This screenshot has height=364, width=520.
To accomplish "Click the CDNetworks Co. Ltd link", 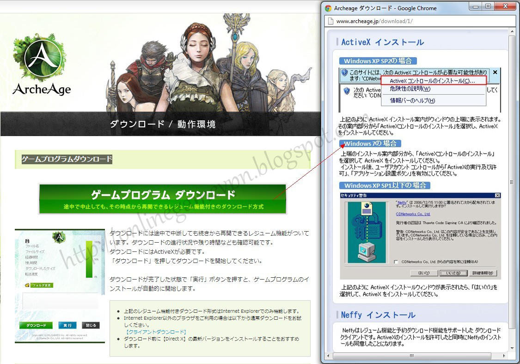I will pos(413,214).
